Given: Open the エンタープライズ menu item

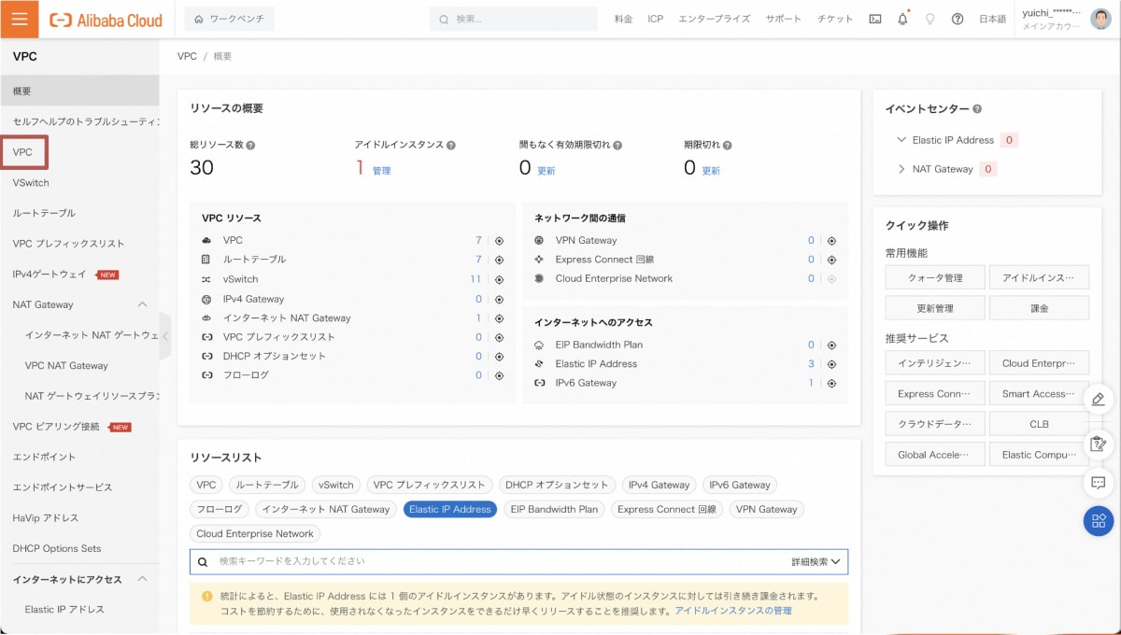Looking at the screenshot, I should click(x=714, y=18).
